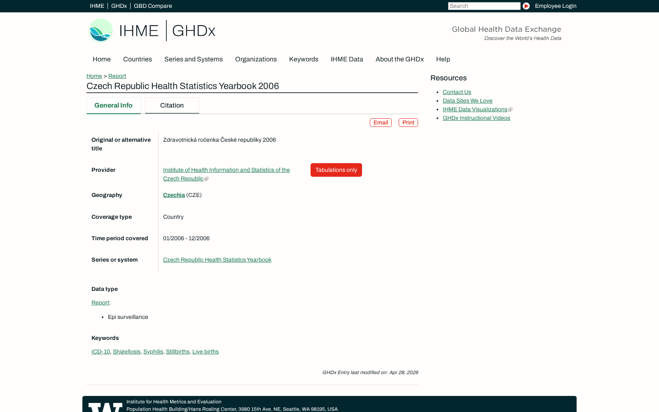Click the University of Washington W logo
This screenshot has width=659, height=412.
(x=105, y=407)
